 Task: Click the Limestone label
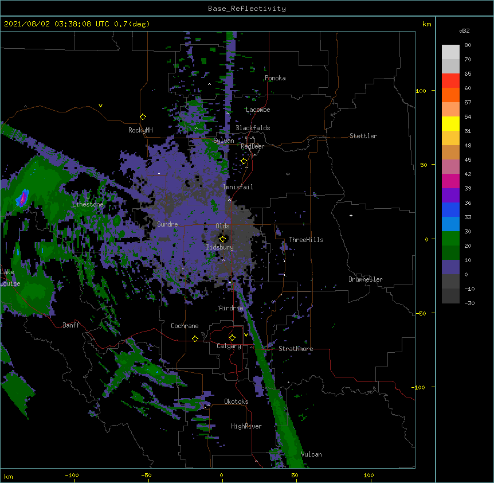pyautogui.click(x=88, y=204)
